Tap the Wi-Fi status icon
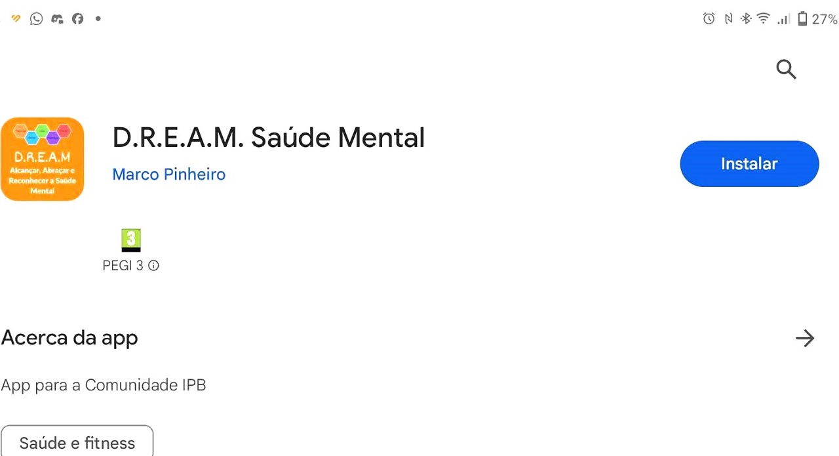Image resolution: width=839 pixels, height=456 pixels. point(763,19)
